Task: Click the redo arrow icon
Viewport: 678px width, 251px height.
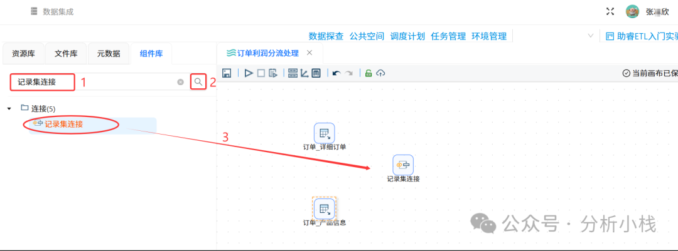Action: tap(348, 73)
